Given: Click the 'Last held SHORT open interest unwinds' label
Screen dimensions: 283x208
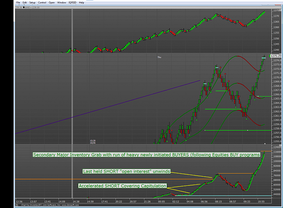Looking at the screenshot, I should tap(126, 171).
